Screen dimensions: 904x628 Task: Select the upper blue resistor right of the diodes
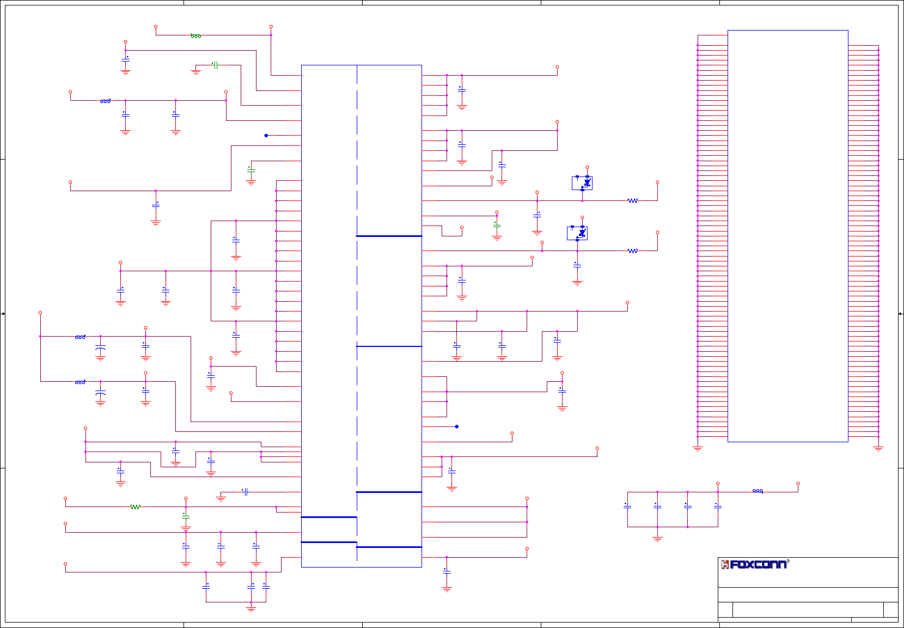point(632,201)
